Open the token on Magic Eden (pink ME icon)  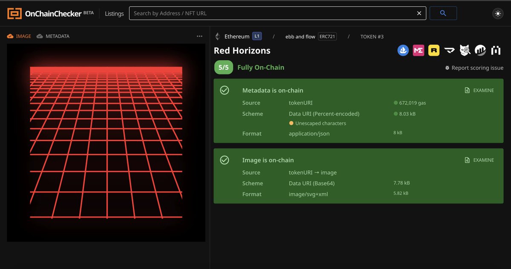[419, 51]
